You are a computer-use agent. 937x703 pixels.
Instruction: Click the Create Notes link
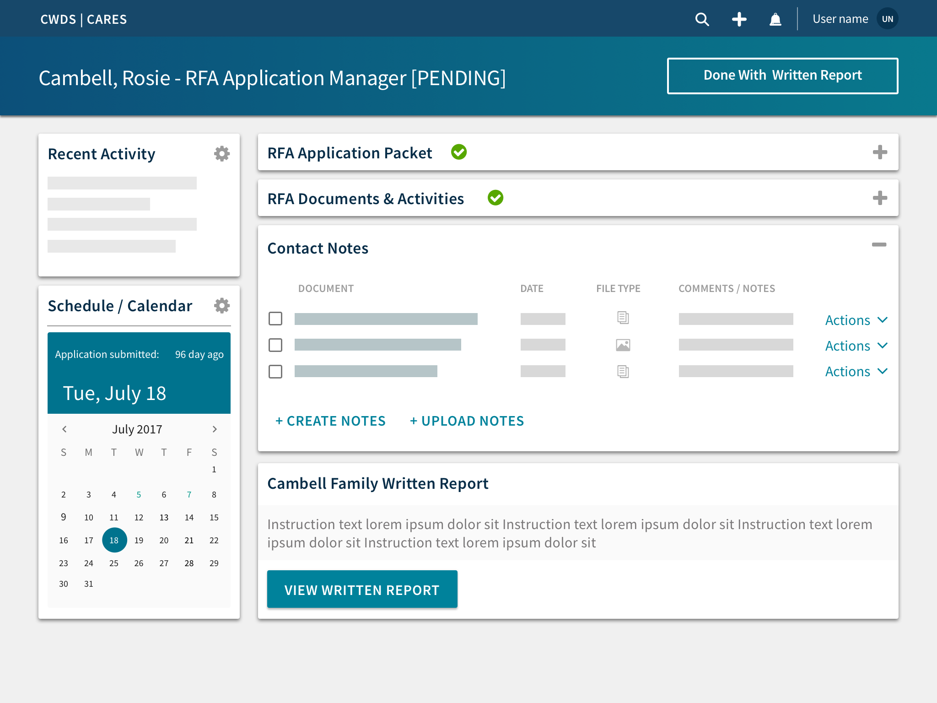(330, 421)
